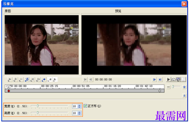Image resolution: width=192 pixels, height=126 pixels.
Task: Select the end keyframe diamond marker
Action: [x=160, y=91]
